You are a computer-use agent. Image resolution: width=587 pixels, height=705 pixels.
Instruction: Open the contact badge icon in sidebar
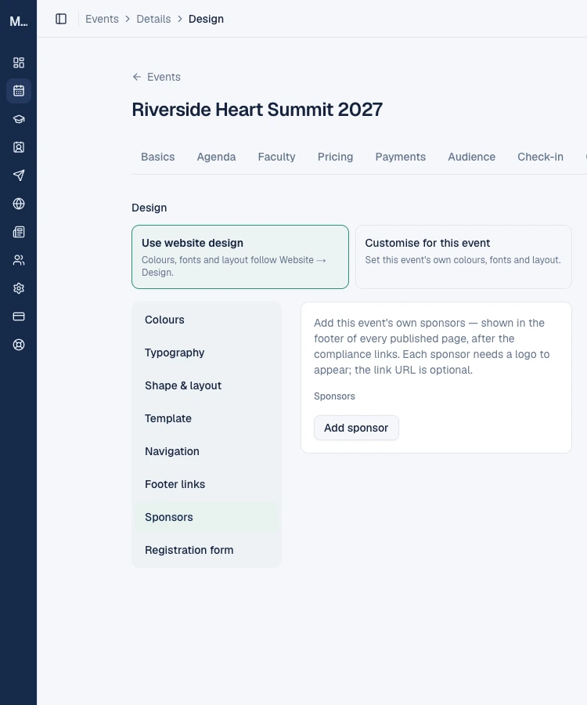click(x=19, y=147)
